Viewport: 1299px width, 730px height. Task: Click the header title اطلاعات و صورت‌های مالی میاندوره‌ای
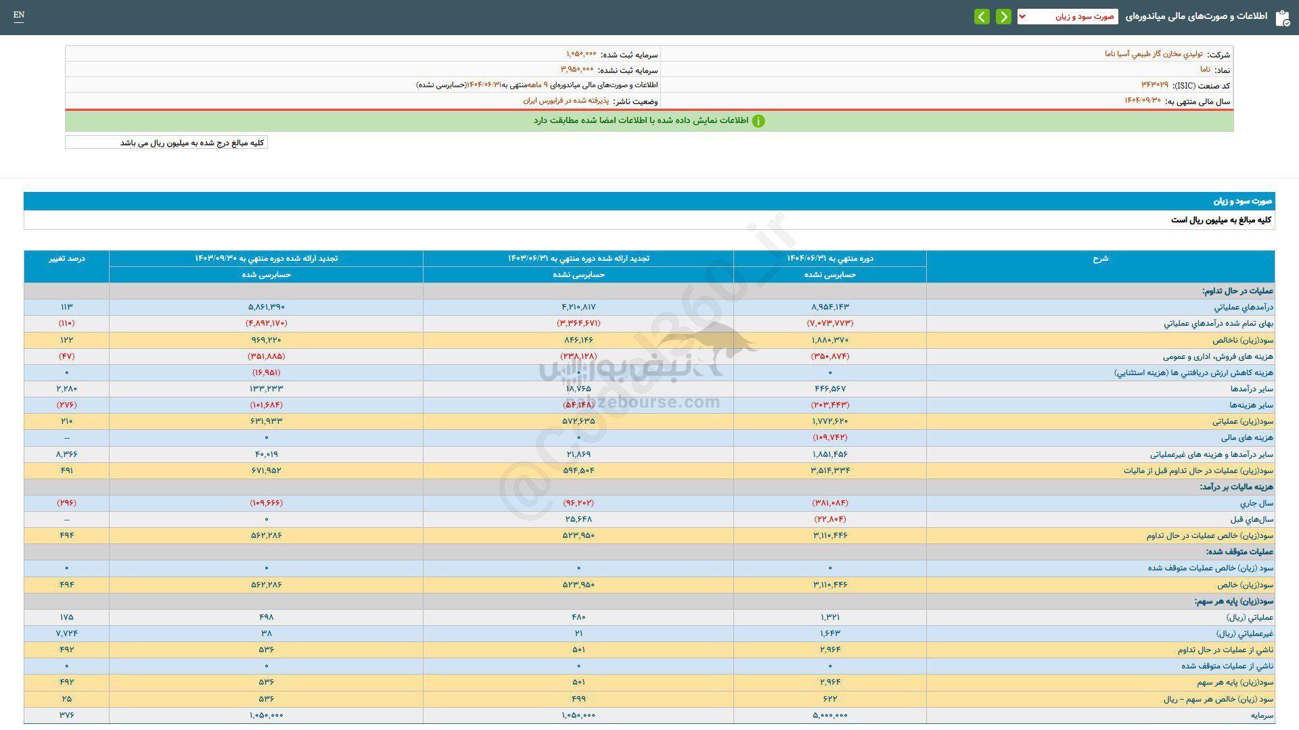pos(1196,17)
